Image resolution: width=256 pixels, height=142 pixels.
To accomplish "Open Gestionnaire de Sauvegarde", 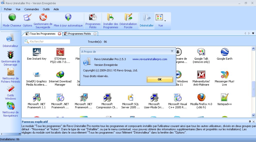I will coord(43,21).
